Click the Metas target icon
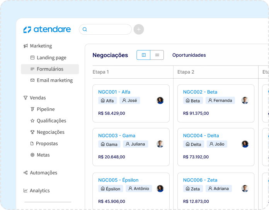 (x=32, y=155)
